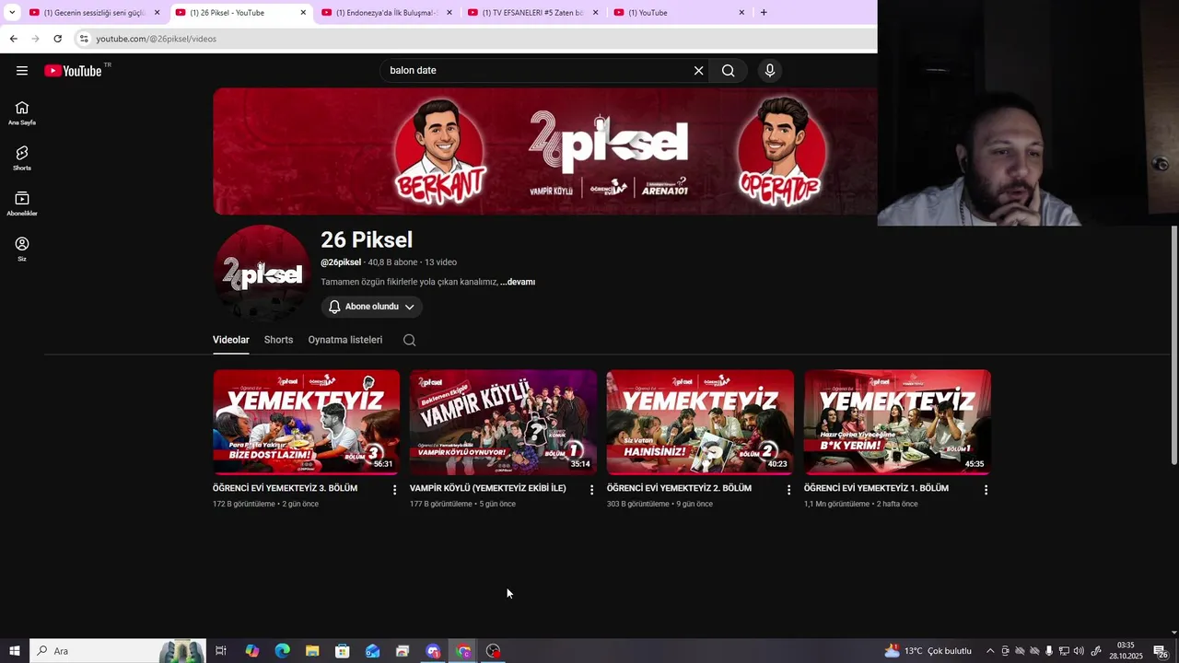Open OBS Studio from the taskbar
The width and height of the screenshot is (1179, 663).
[494, 651]
